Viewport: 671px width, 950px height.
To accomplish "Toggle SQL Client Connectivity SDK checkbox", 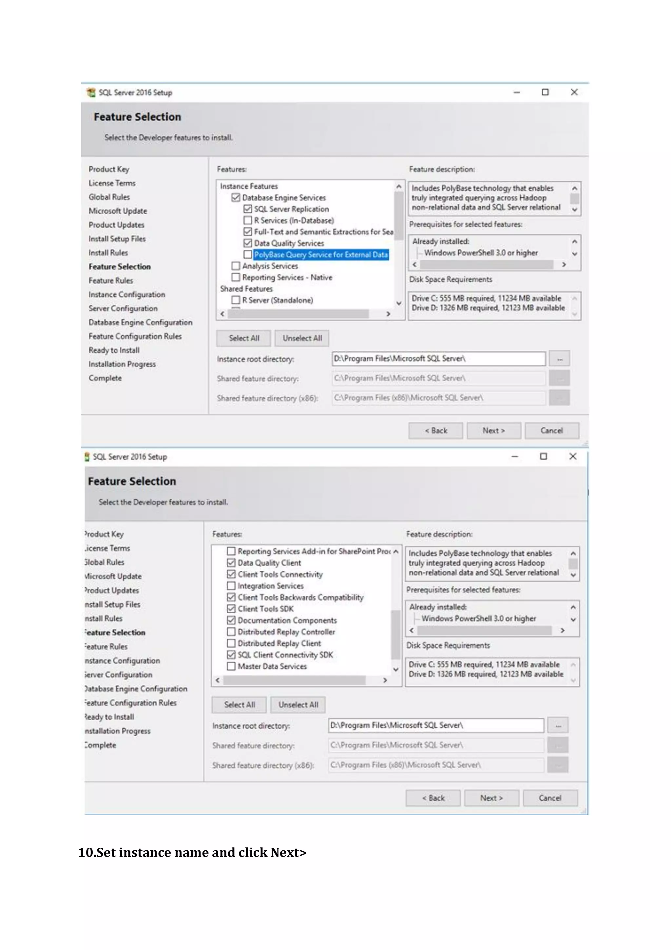I will coord(231,655).
